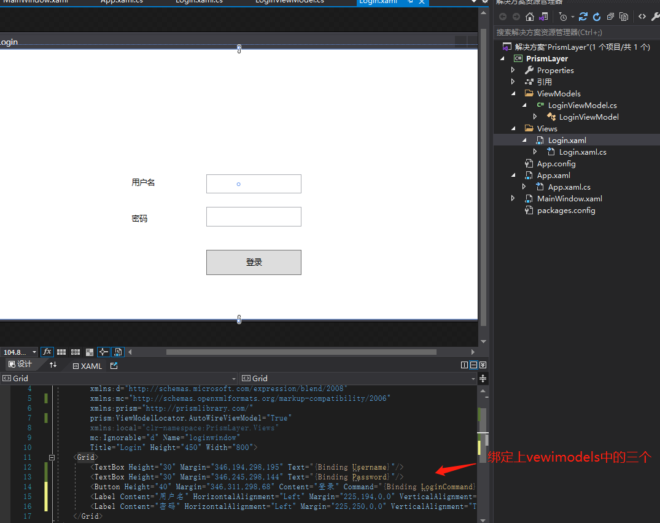Expand the LoginViewModel class node

[x=535, y=117]
